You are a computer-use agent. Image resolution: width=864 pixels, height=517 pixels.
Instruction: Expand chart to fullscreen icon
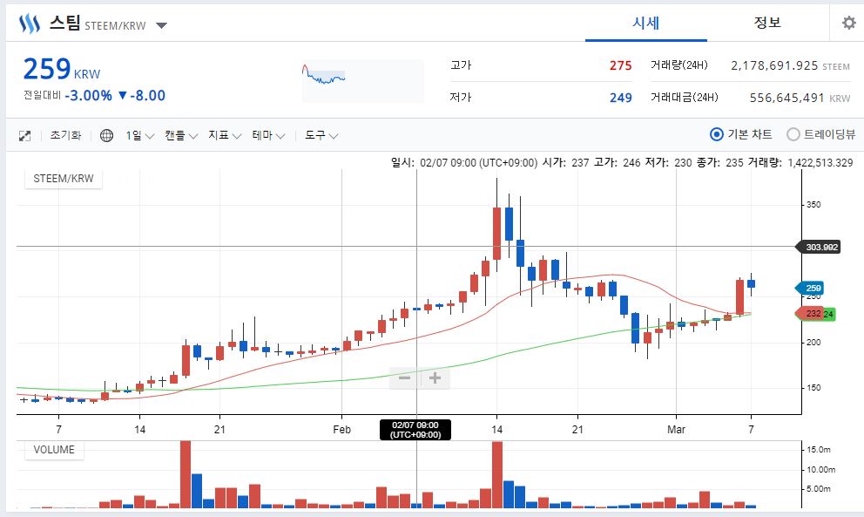click(24, 136)
